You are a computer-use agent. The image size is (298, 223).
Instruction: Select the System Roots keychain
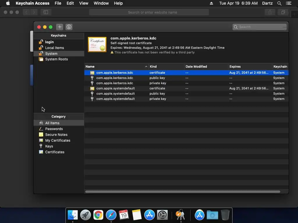click(x=59, y=59)
